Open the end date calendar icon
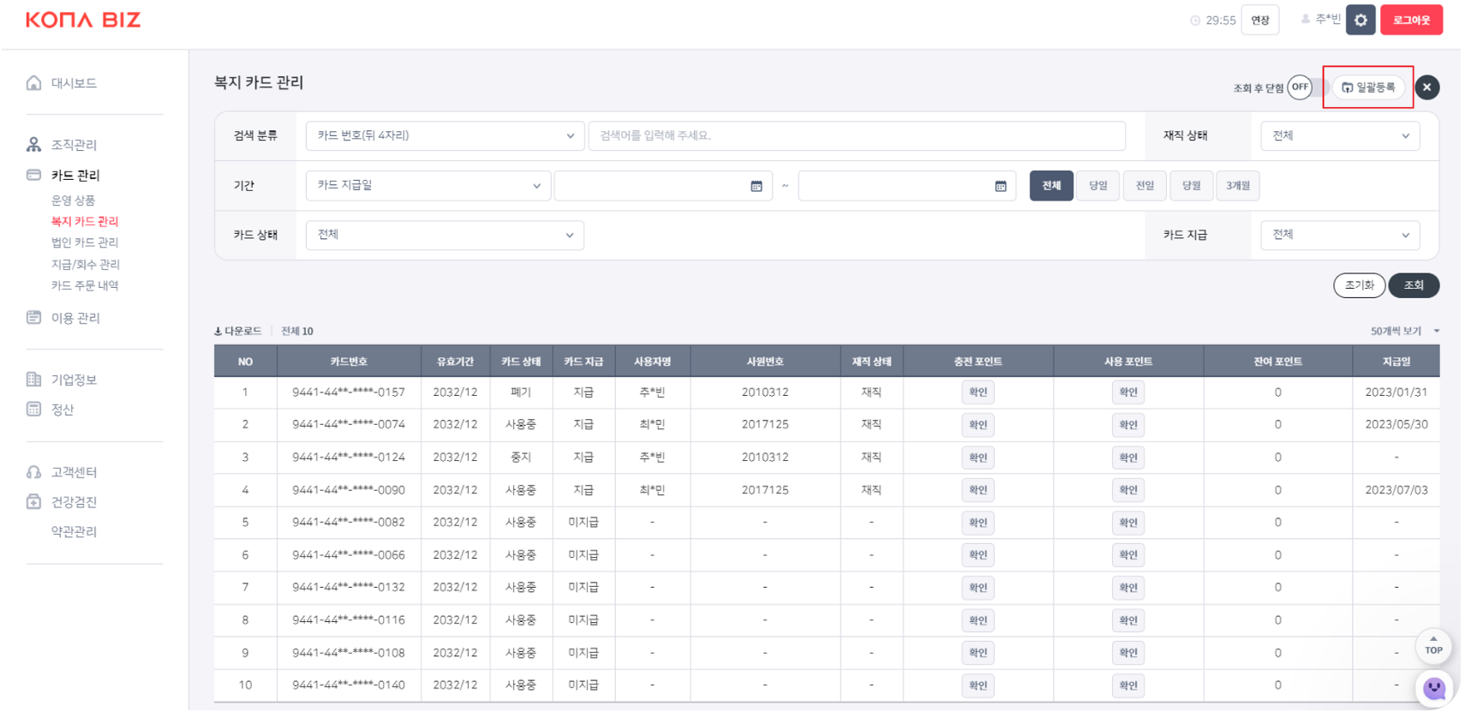This screenshot has height=712, width=1471. (x=1001, y=186)
